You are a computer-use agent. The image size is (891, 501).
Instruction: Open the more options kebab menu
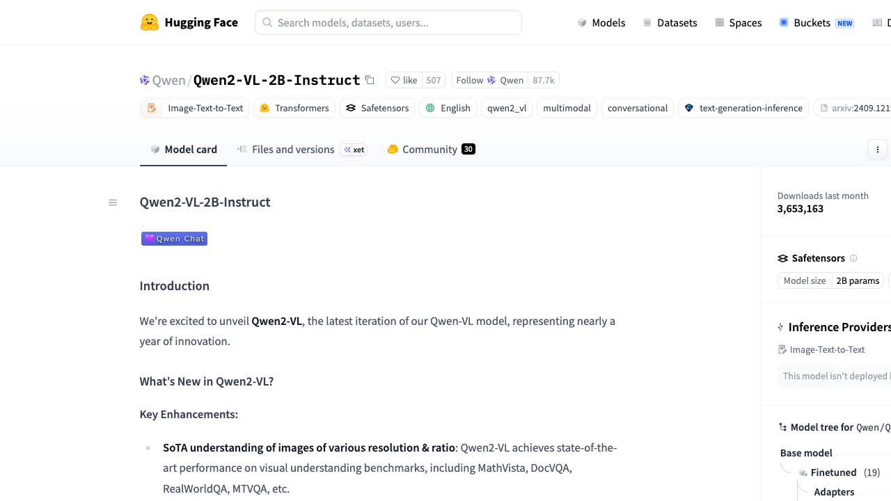pyautogui.click(x=878, y=150)
